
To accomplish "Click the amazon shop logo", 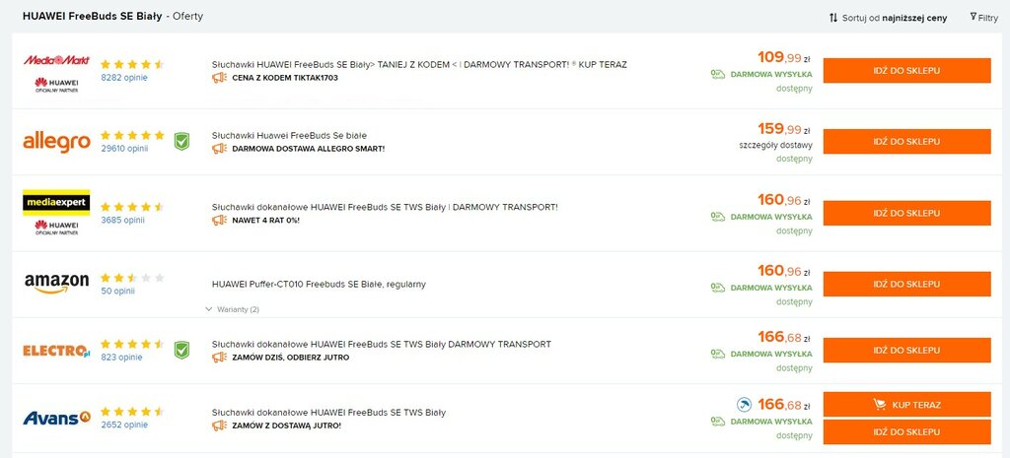I will 56,283.
